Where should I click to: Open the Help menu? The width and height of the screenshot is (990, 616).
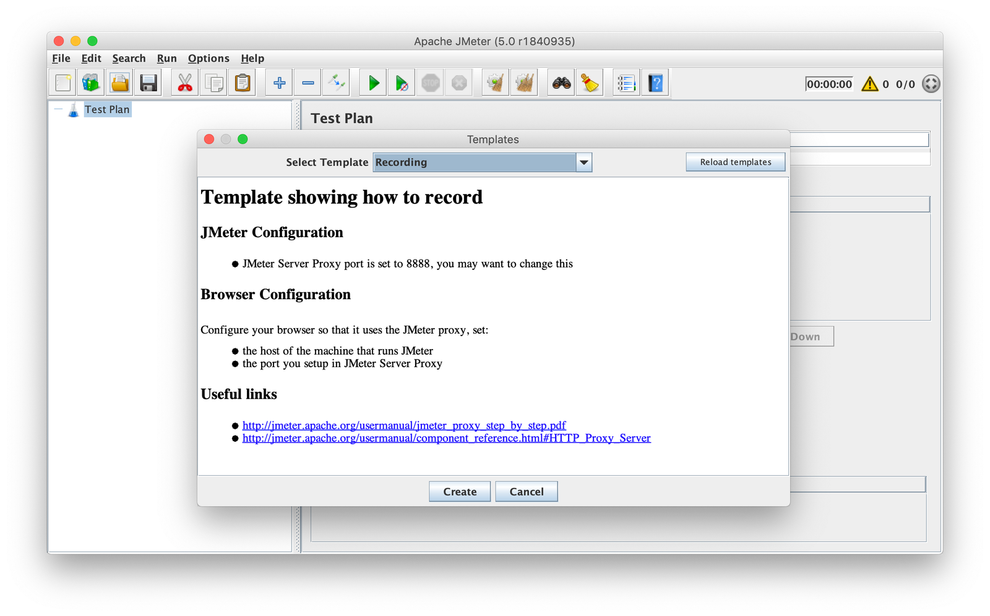pyautogui.click(x=252, y=58)
